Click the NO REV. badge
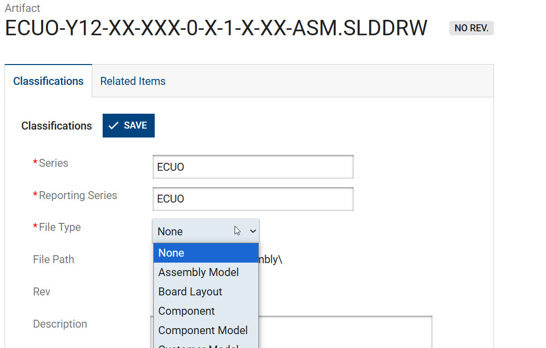This screenshot has height=348, width=546. [471, 28]
